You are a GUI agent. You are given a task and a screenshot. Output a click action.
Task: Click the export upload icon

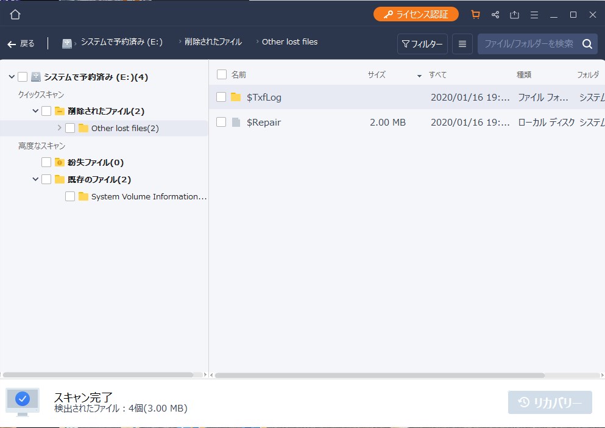[x=514, y=15]
